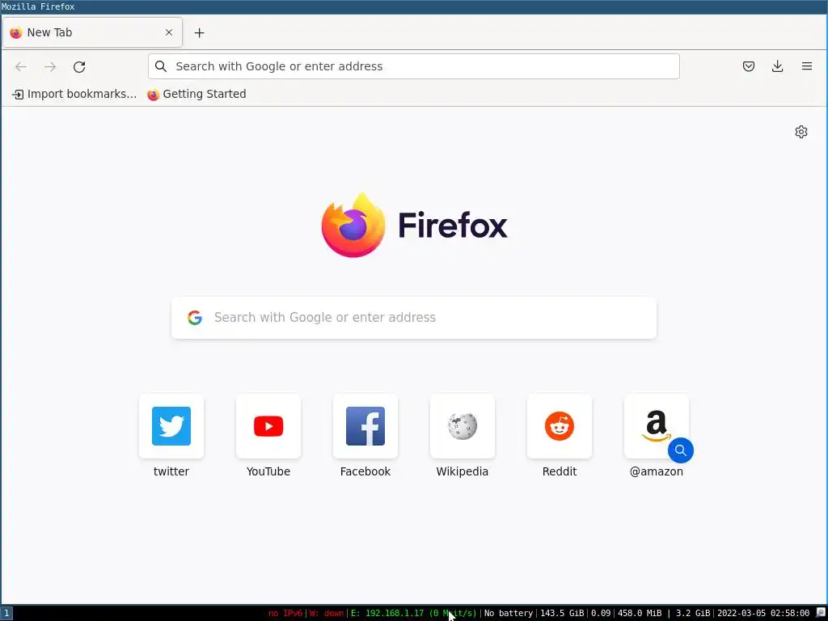Open the Reddit shortcut tile
Image resolution: width=828 pixels, height=621 pixels.
coord(560,426)
